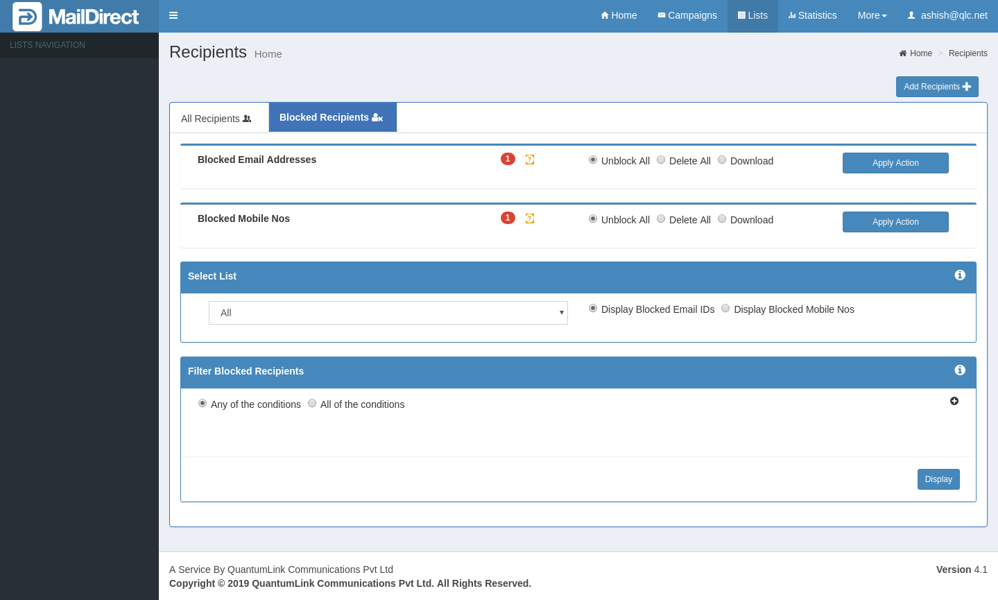Select Delete All for Blocked Email Addresses
Image resolution: width=998 pixels, height=600 pixels.
(x=661, y=160)
